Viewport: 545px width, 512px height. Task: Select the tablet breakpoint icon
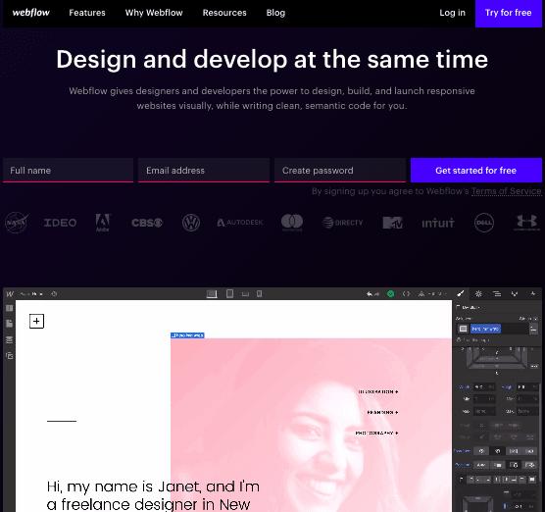(x=229, y=294)
